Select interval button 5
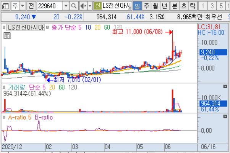Viewport: 230px width, 153px height. coord(221,6)
